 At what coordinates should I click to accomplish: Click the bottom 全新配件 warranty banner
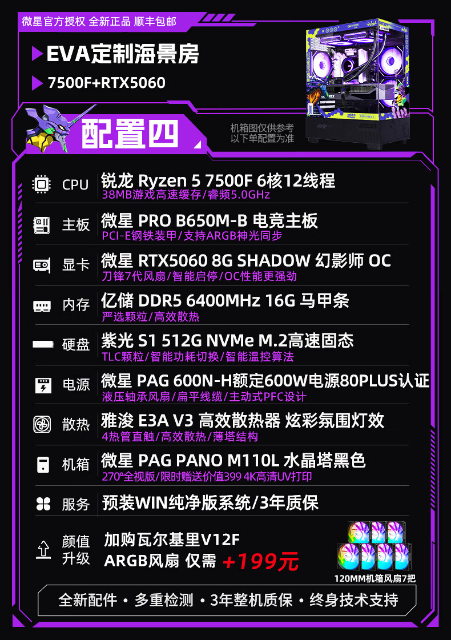228,600
